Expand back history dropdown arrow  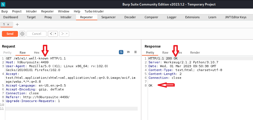point(56,34)
